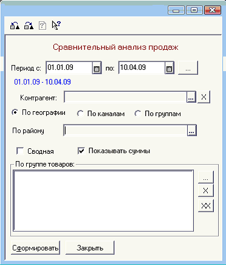Select the По каналам radio button
The width and height of the screenshot is (226, 265).
pos(80,114)
